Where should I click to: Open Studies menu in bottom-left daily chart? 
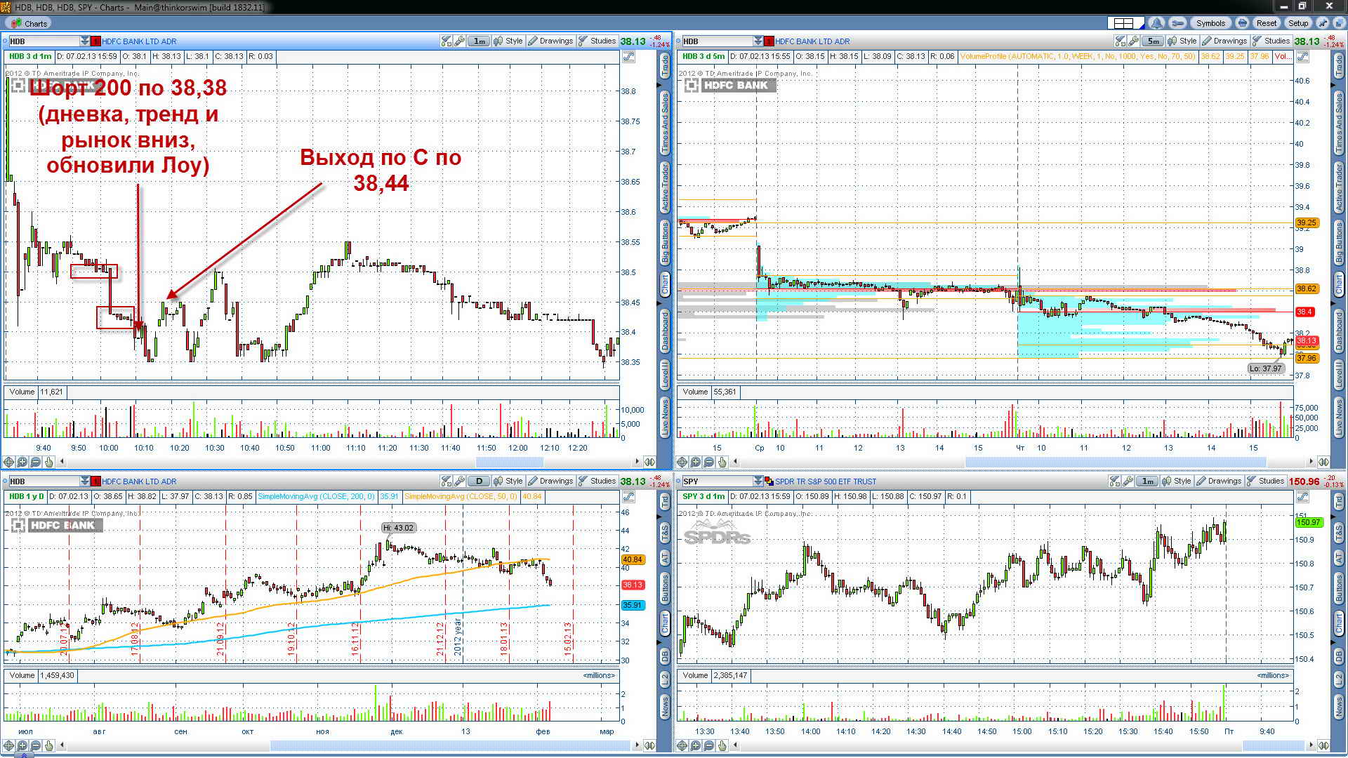pos(597,481)
